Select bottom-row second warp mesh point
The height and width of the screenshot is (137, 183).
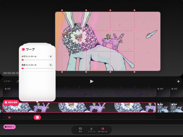86,72
